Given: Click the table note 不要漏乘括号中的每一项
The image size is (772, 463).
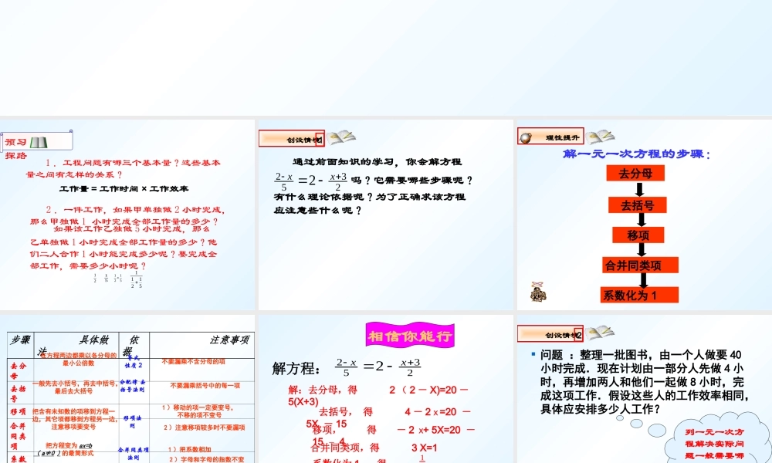Looking at the screenshot, I should 205,386.
